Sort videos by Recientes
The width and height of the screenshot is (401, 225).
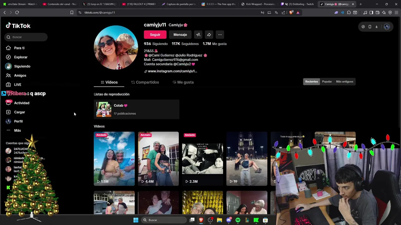pos(311,82)
